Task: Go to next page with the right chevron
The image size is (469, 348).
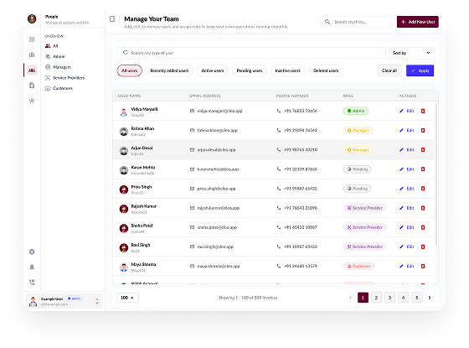Action: [x=430, y=298]
